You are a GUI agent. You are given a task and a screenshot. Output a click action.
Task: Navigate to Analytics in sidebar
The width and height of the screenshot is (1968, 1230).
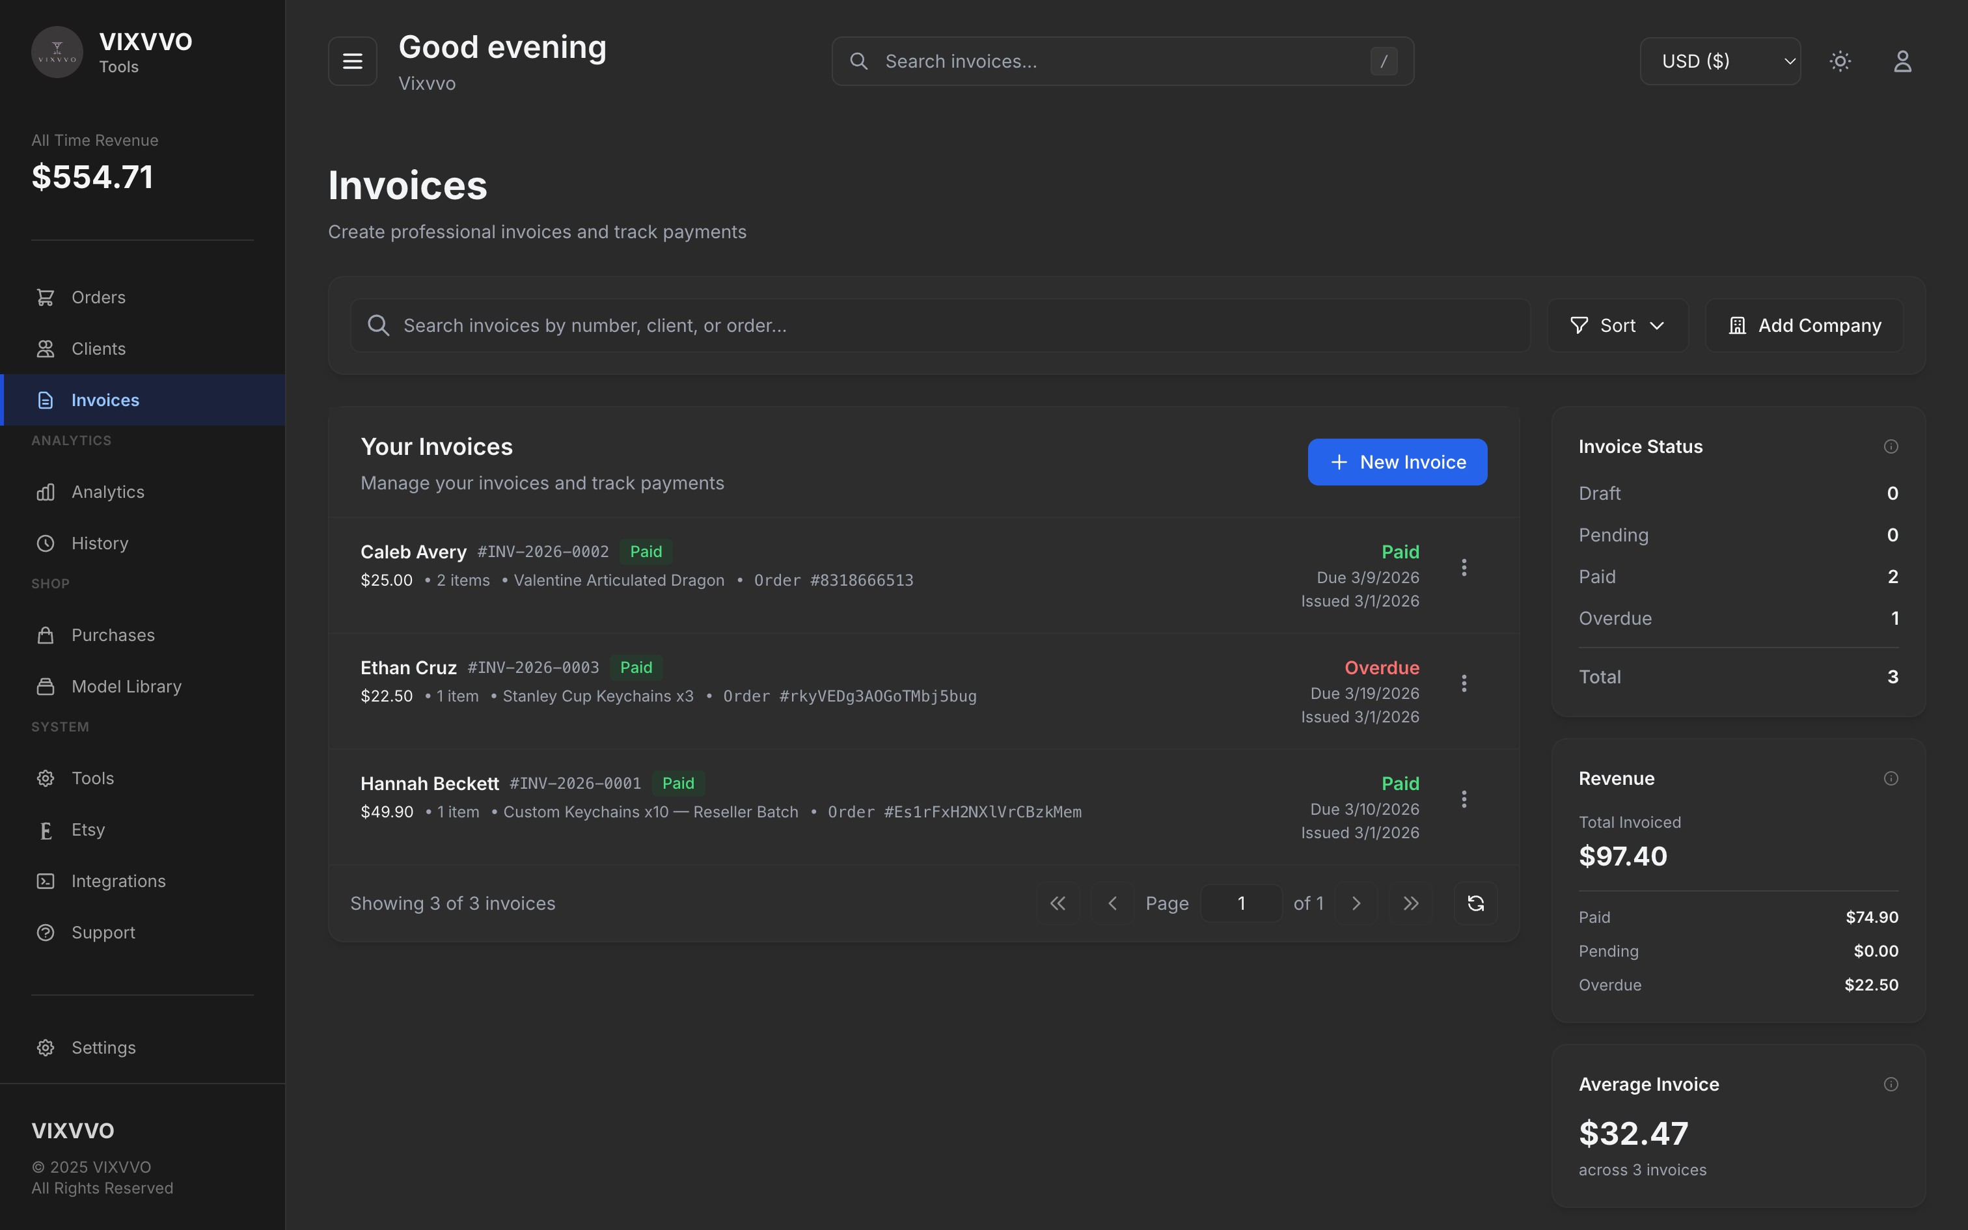coord(107,492)
